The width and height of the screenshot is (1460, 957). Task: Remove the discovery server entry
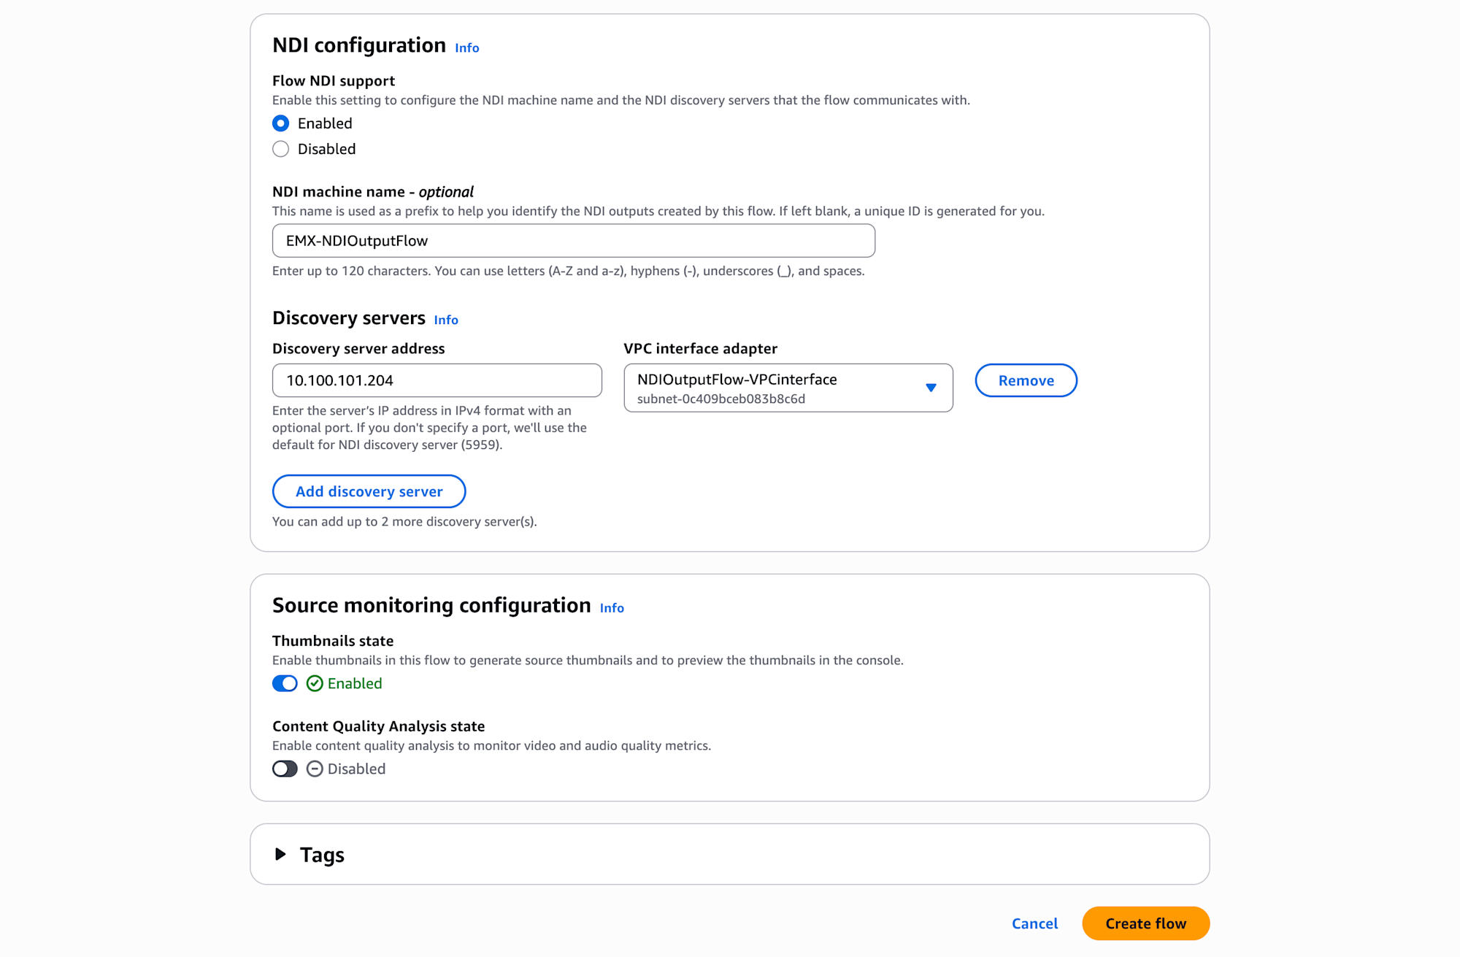tap(1026, 380)
